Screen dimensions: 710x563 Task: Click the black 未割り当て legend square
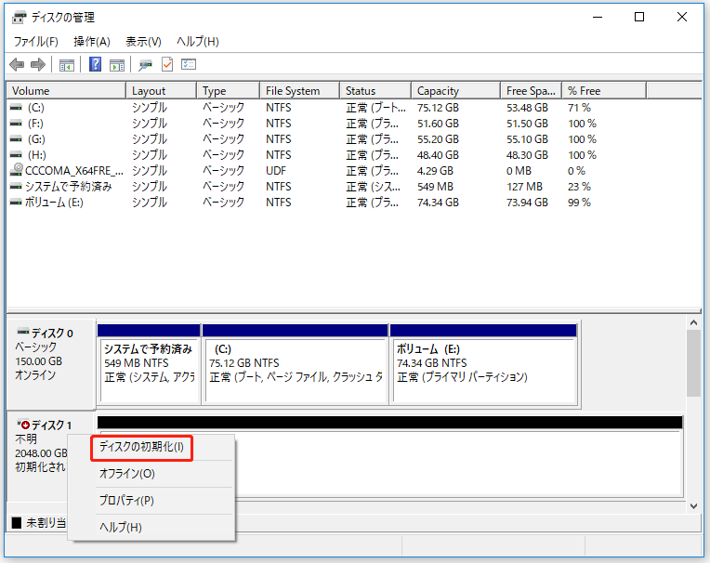pyautogui.click(x=17, y=523)
